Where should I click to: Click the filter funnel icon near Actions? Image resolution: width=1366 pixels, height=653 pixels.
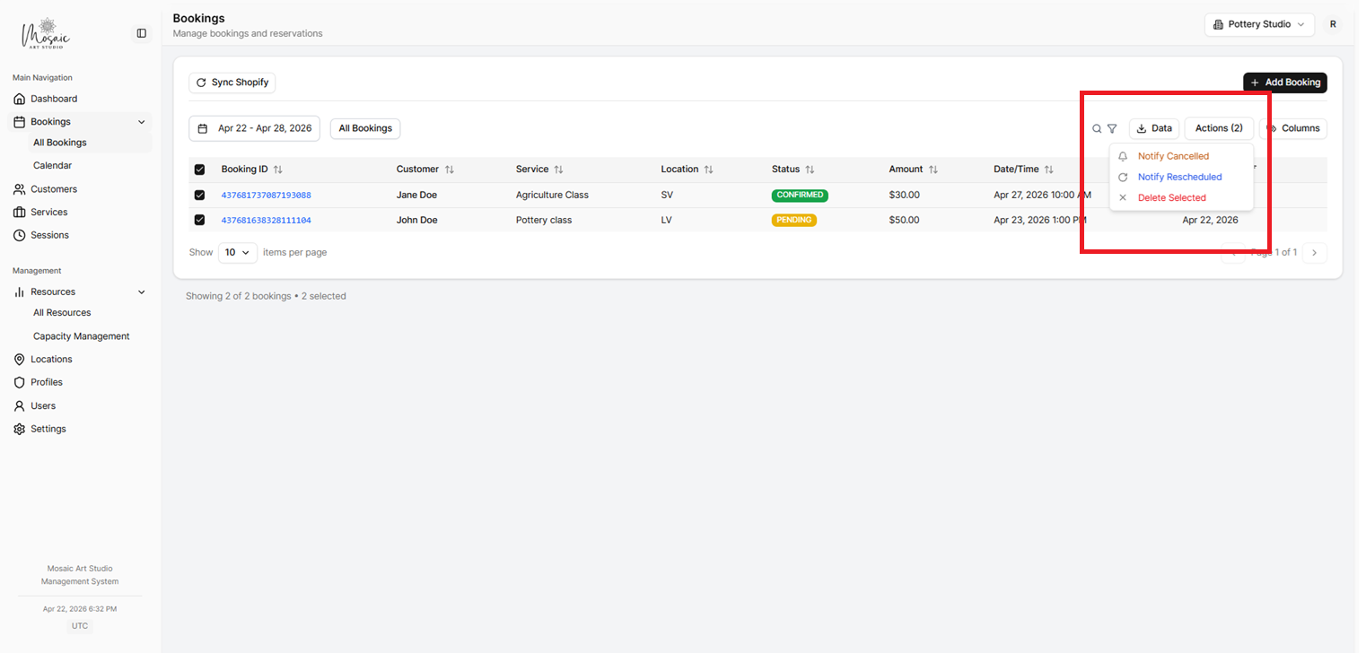point(1113,128)
